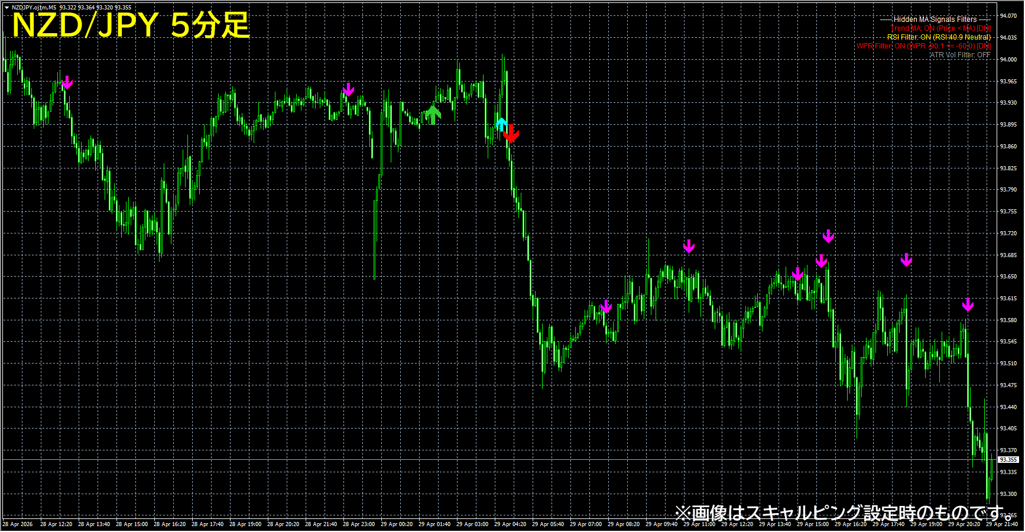
Task: Click the NZDJPY.oj1m,M5 symbol header text
Action: 34,8
